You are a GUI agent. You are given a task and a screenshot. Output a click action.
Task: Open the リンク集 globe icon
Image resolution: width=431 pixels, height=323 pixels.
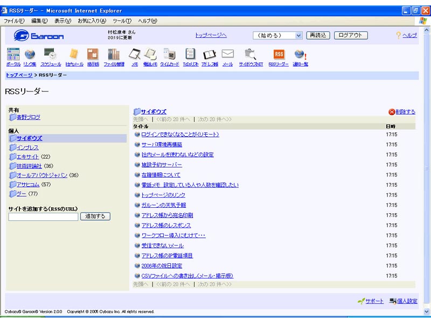[x=30, y=54]
